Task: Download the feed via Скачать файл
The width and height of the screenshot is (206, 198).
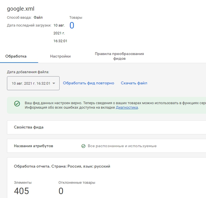Action: (134, 83)
